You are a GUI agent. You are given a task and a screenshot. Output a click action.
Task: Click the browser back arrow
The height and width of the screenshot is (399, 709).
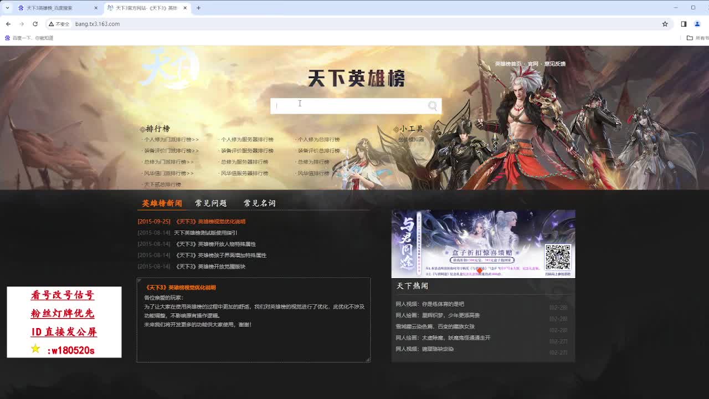[8, 24]
